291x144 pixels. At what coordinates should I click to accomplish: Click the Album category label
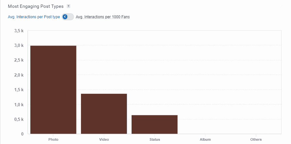pos(205,139)
